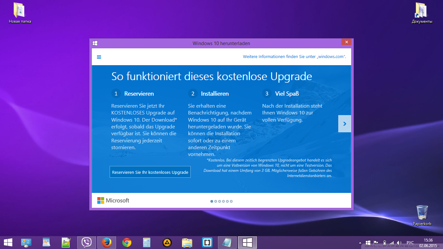
Task: Click the 'Installieren' step heading
Action: pyautogui.click(x=215, y=94)
